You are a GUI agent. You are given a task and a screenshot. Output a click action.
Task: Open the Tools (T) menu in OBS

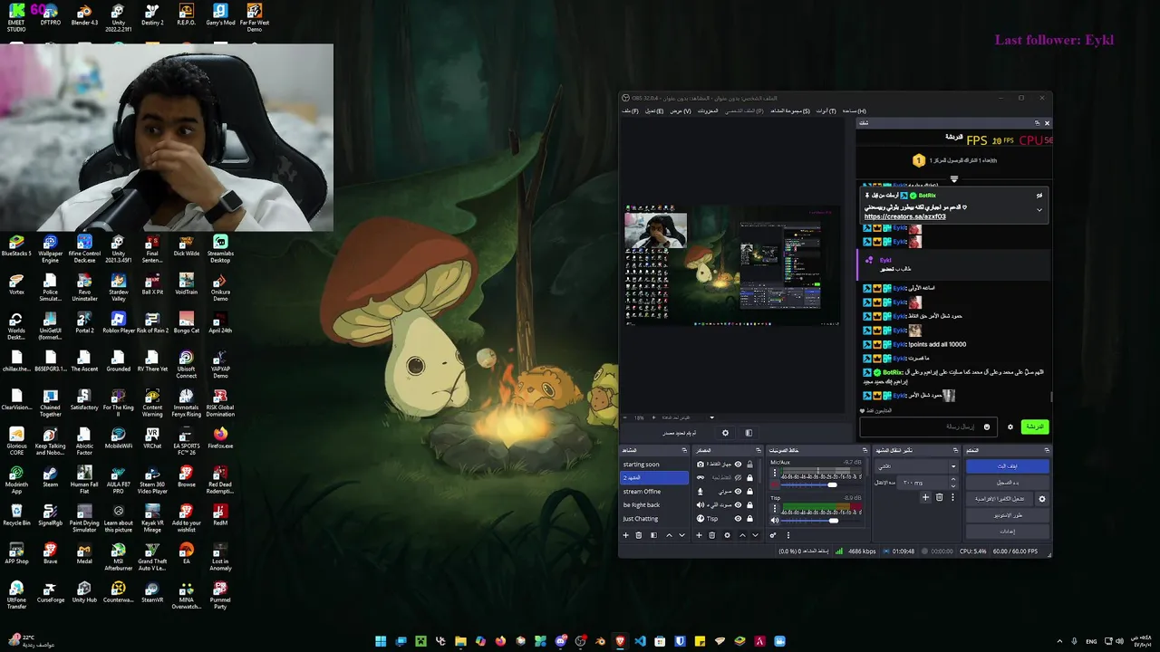pyautogui.click(x=826, y=110)
